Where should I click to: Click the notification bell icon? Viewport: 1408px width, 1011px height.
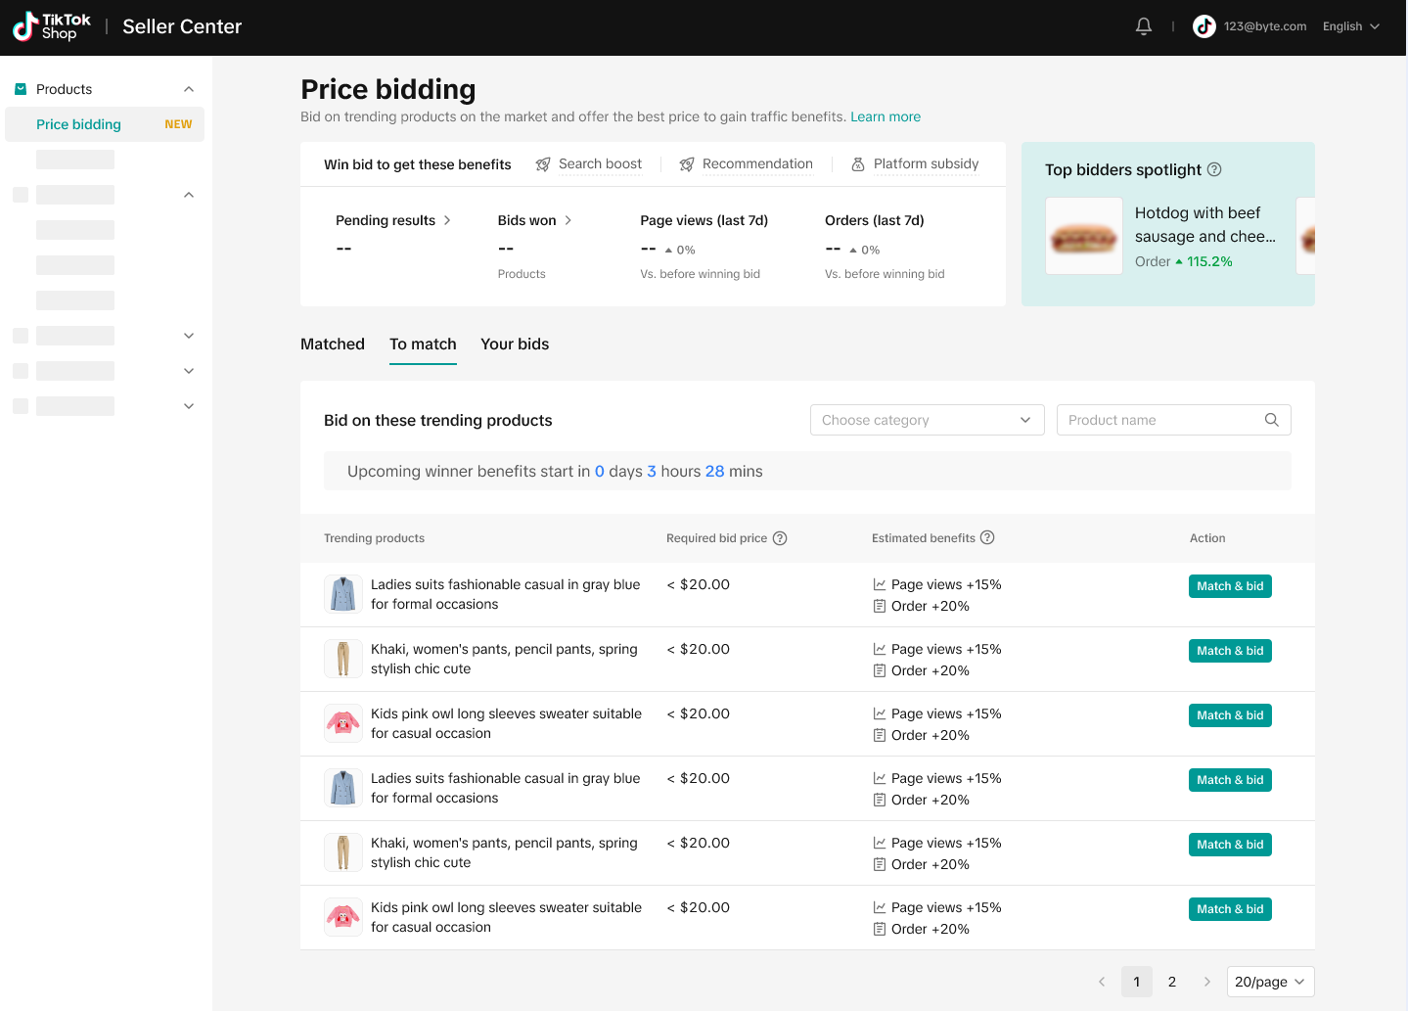(1143, 26)
